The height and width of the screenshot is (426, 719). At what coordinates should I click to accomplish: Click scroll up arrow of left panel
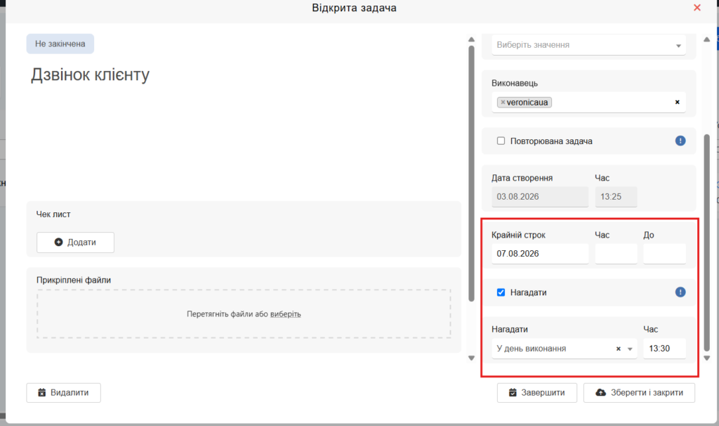[x=471, y=39]
